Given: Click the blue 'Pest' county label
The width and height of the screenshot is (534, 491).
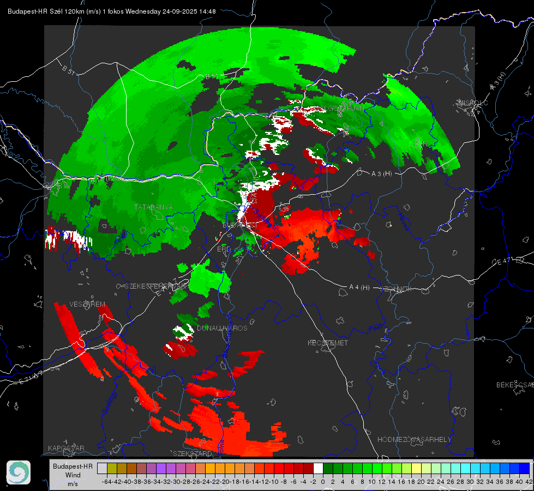Looking at the screenshot, I should (x=376, y=328).
